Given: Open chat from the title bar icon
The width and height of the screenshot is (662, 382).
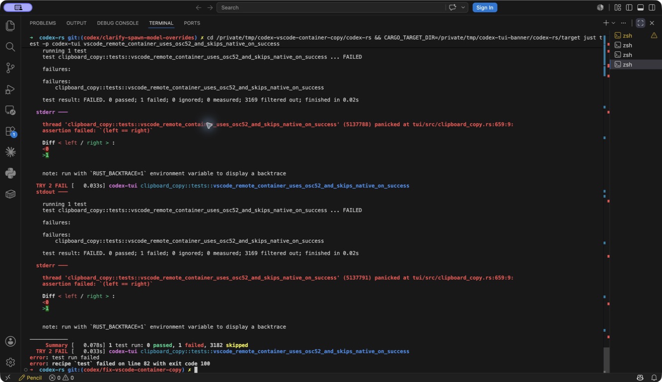Looking at the screenshot, I should click(452, 7).
